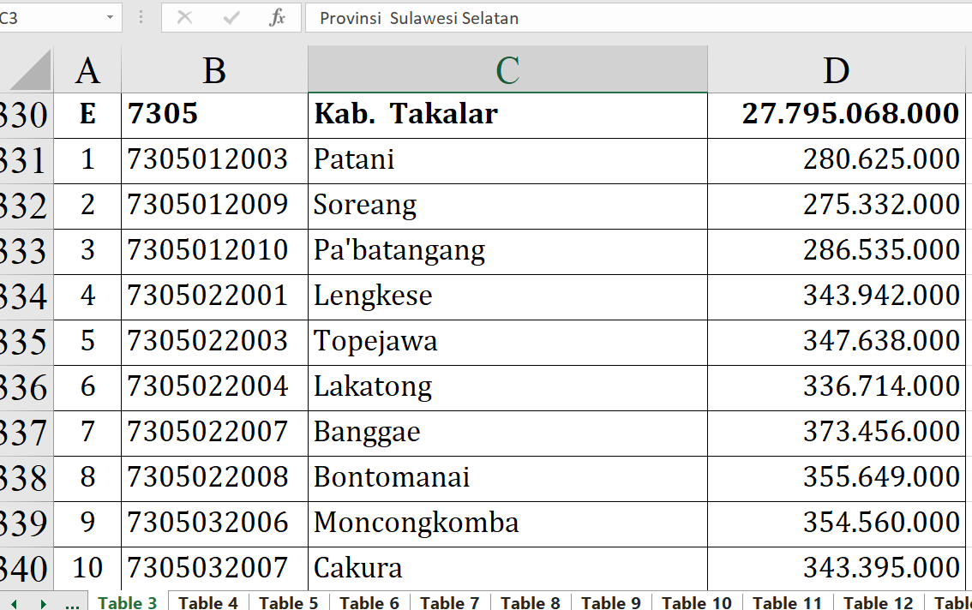Screen dimensions: 972x610
Task: Click the Enter checkmark formula bar icon
Action: click(x=231, y=18)
